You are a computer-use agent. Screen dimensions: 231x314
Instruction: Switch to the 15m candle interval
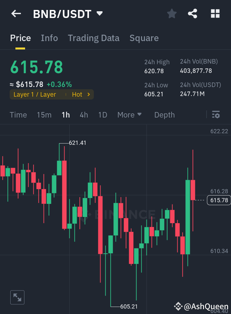44,115
